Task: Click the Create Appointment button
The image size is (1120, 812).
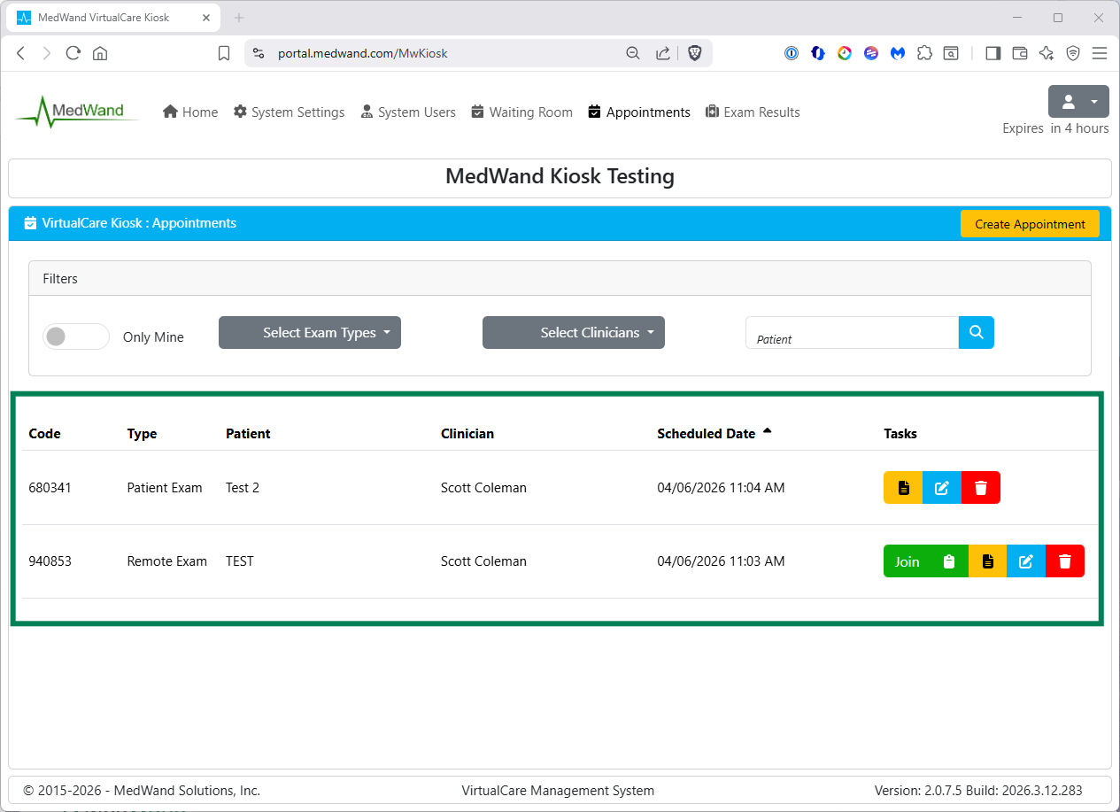Action: (1030, 224)
